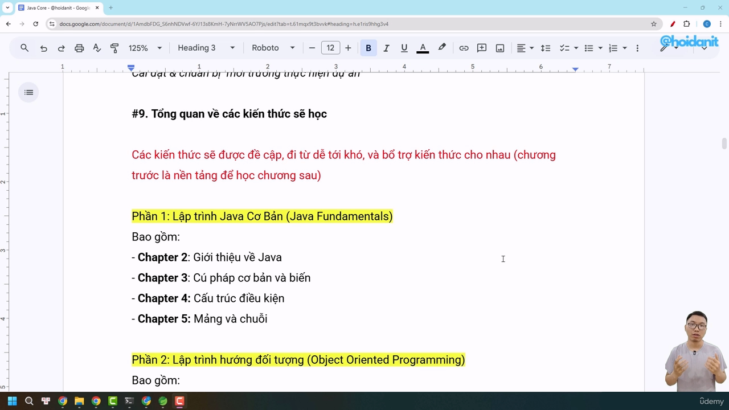Open the browser extensions puzzle icon

click(x=686, y=24)
